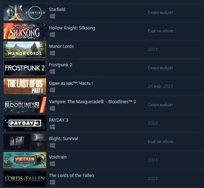Click the Blight: Survival title
204x188 pixels.
coord(64,139)
